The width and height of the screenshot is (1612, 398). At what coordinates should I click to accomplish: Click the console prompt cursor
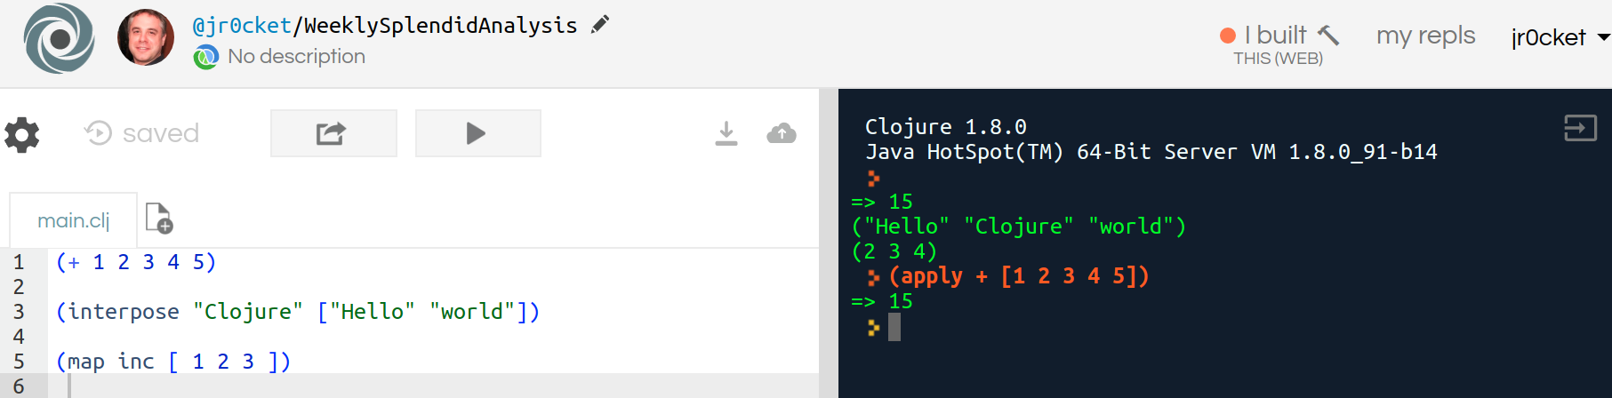point(894,327)
